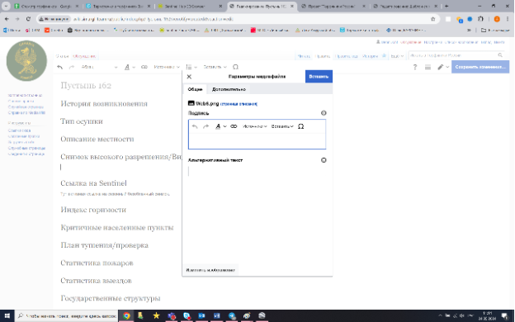Click the wiki search input field

pyautogui.click(x=452, y=55)
